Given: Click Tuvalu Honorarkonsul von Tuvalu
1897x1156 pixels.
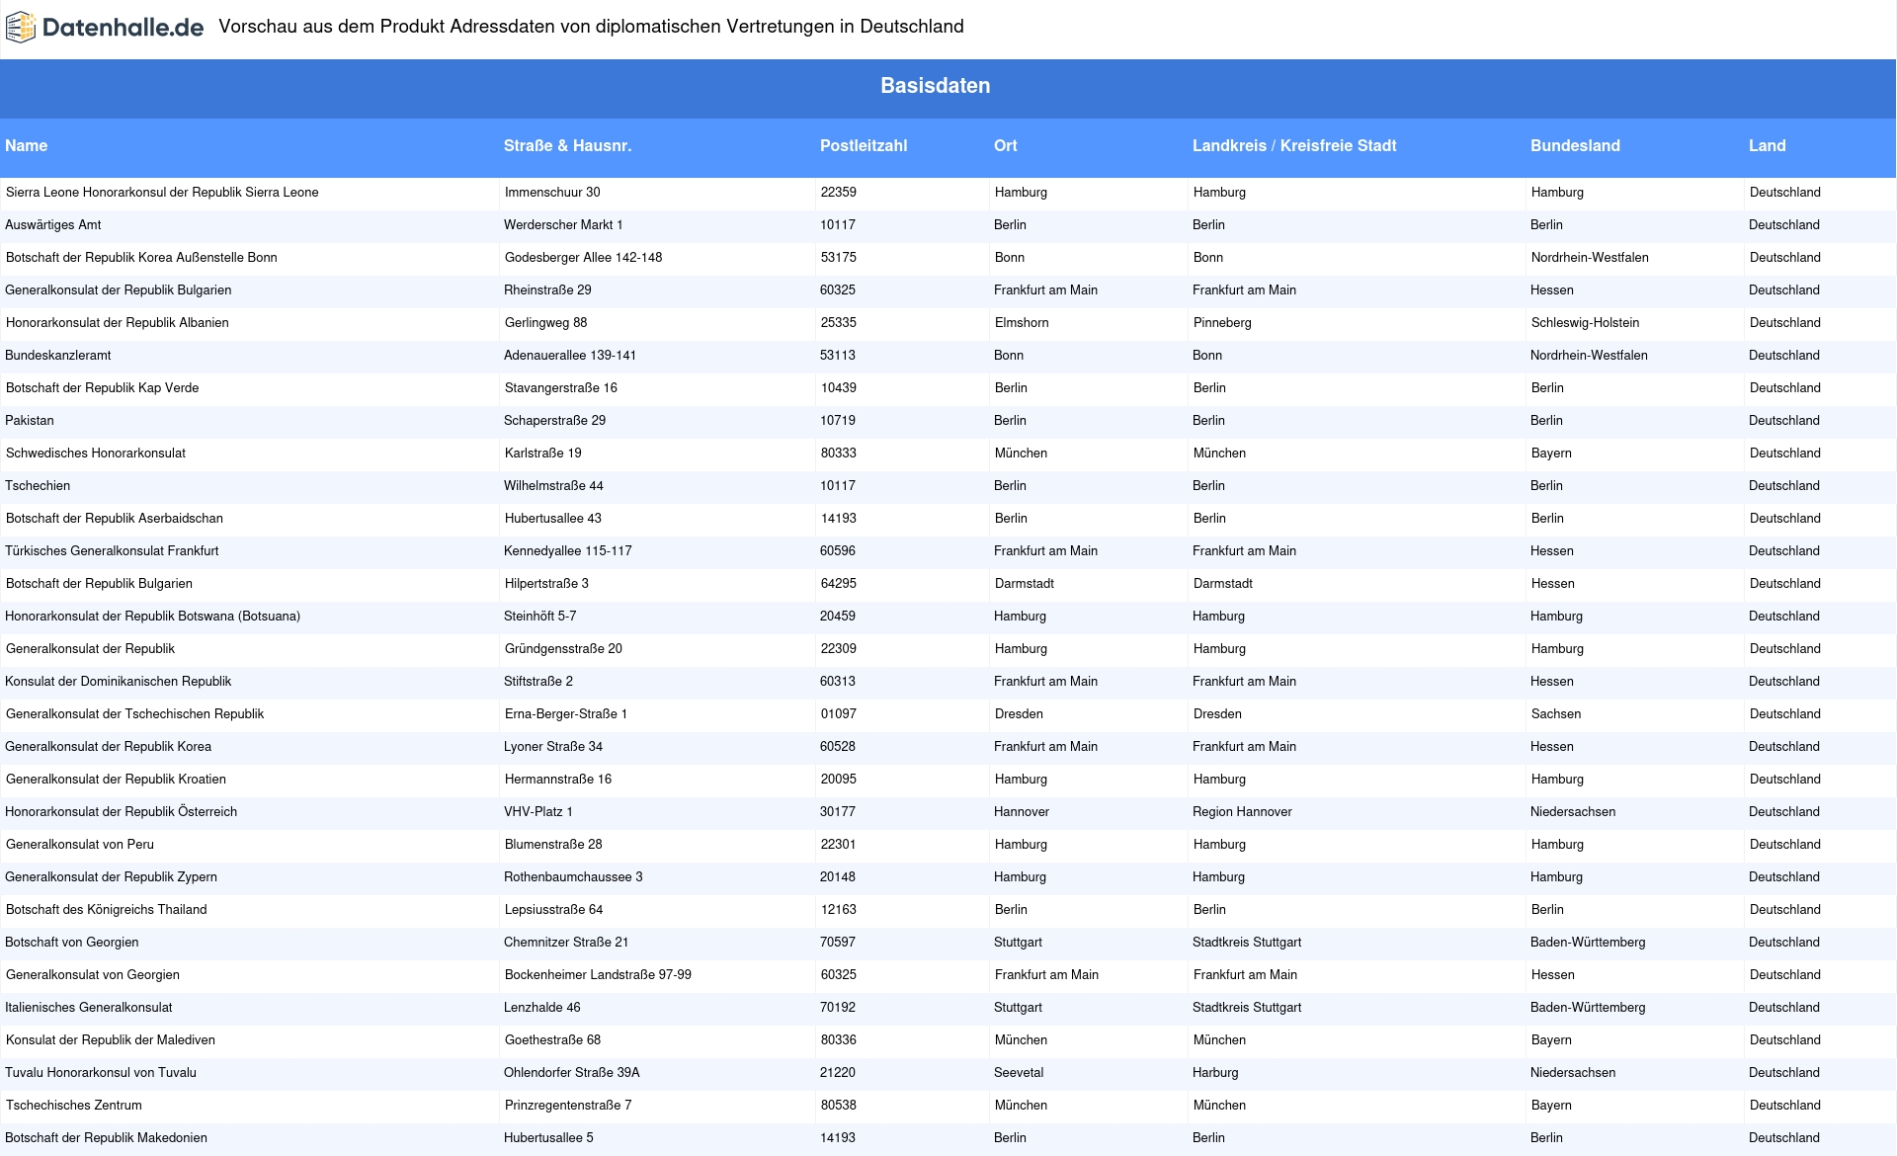Looking at the screenshot, I should (101, 1072).
